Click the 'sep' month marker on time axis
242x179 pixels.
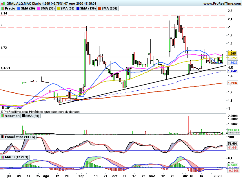81,175
